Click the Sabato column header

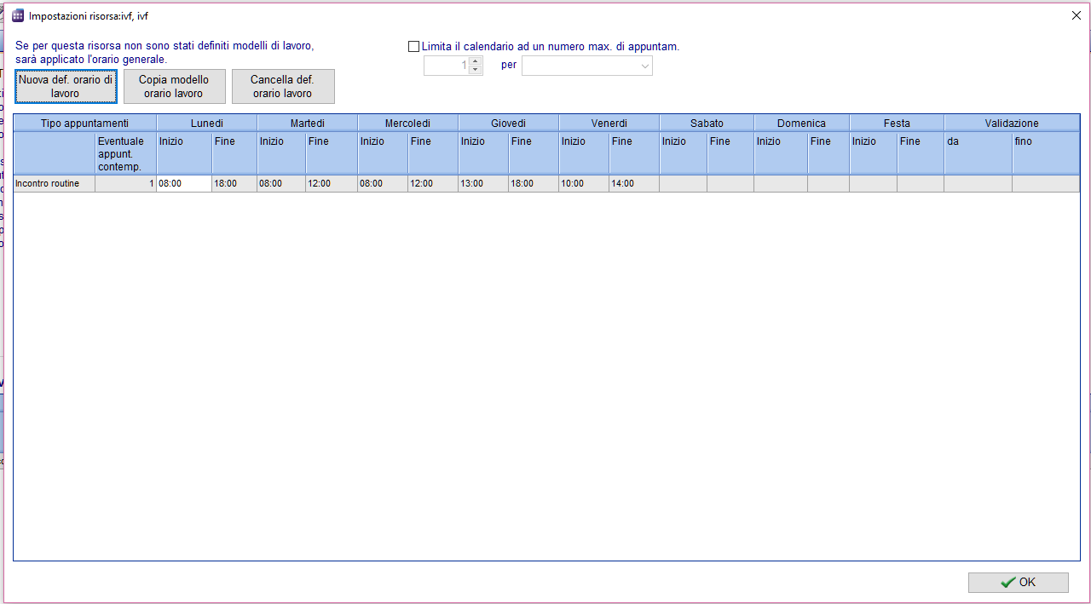click(707, 124)
